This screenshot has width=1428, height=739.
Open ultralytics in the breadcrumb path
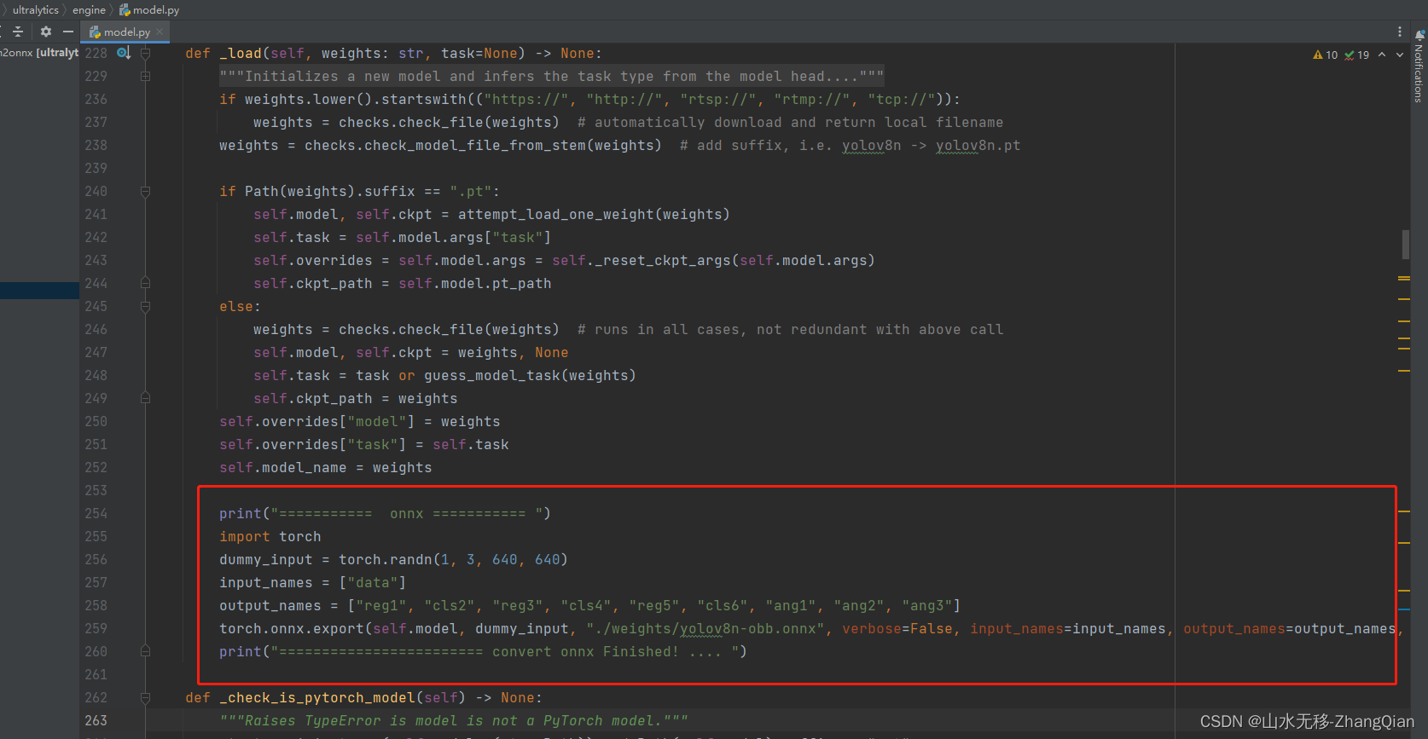click(x=36, y=10)
